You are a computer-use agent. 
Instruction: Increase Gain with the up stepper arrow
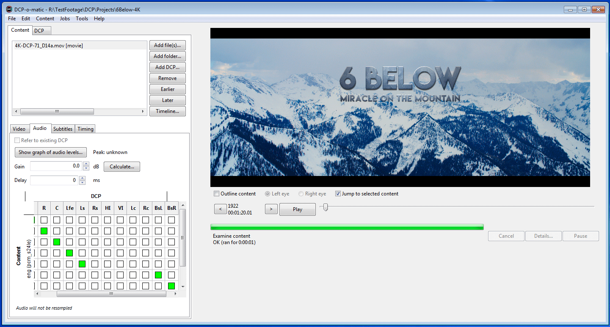86,164
